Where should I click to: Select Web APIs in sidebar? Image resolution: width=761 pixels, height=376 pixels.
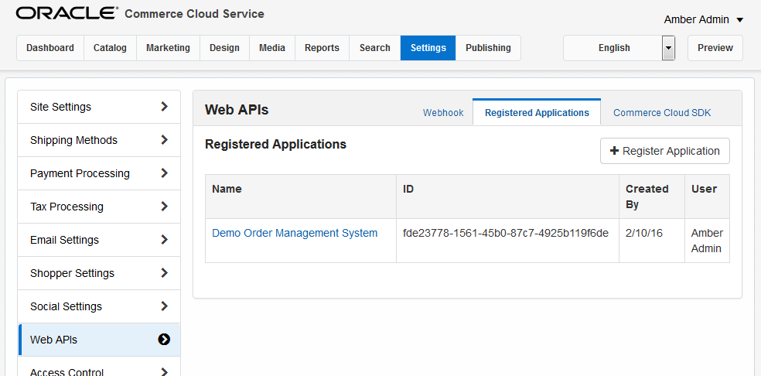tap(99, 340)
